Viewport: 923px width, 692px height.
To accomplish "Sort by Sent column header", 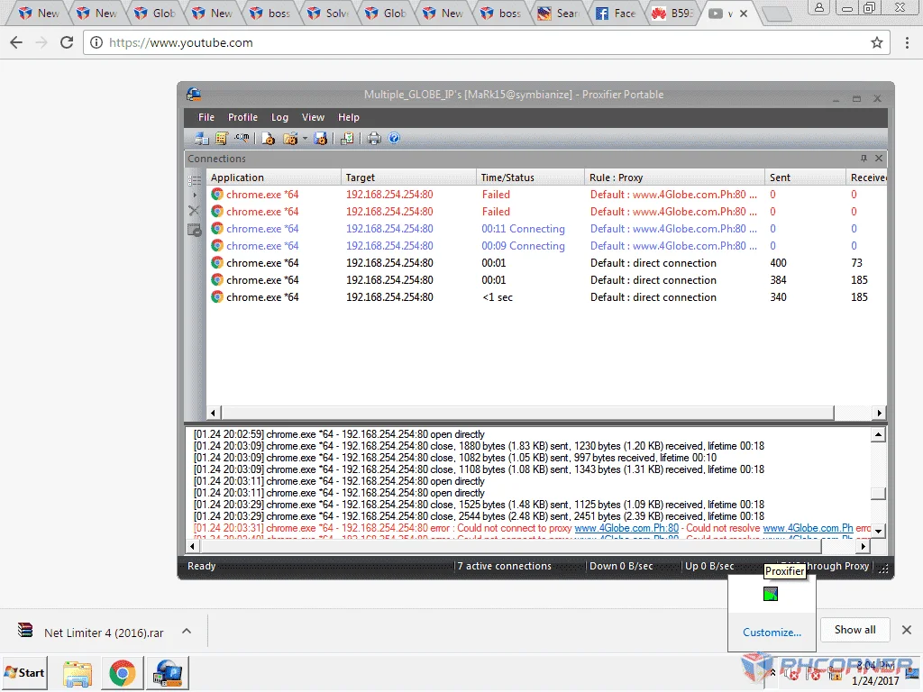I will (805, 178).
